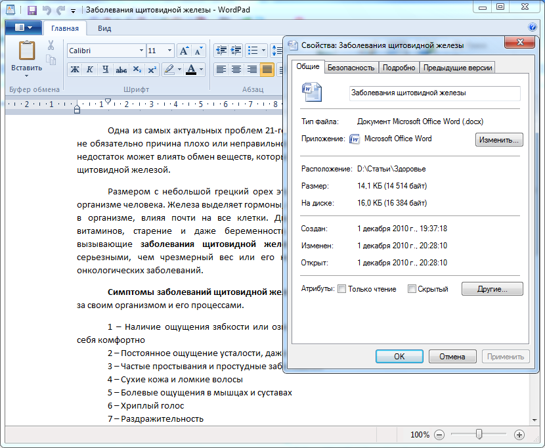This screenshot has width=545, height=448.
Task: Increase font size with grow font button
Action: point(184,51)
